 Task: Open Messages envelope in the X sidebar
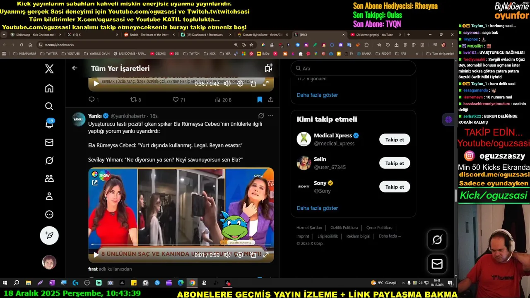pyautogui.click(x=49, y=142)
